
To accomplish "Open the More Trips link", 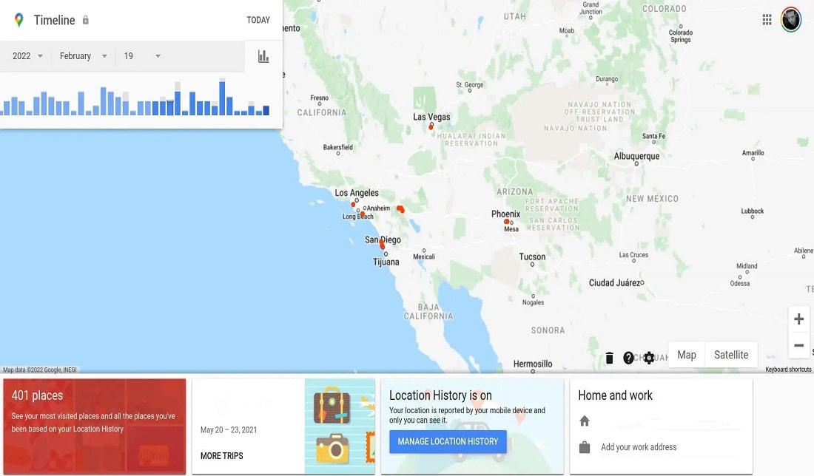I will tap(222, 455).
